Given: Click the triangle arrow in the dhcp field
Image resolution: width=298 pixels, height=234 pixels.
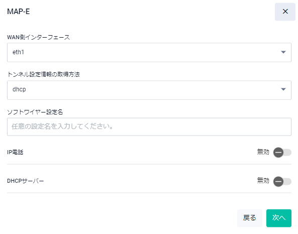Looking at the screenshot, I should (x=283, y=89).
